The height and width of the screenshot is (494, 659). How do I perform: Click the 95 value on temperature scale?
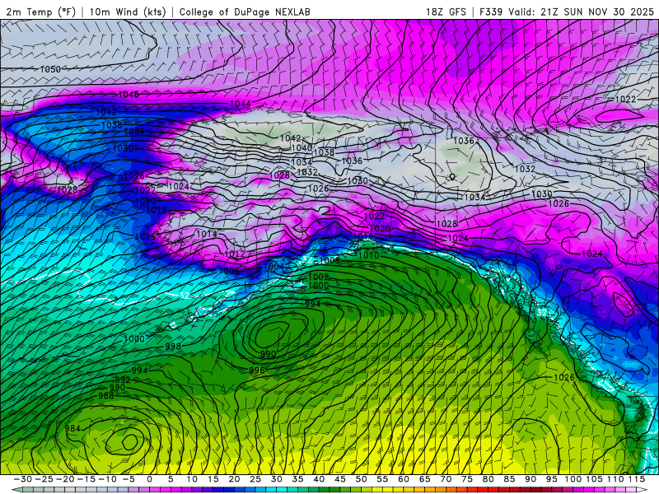[551, 479]
